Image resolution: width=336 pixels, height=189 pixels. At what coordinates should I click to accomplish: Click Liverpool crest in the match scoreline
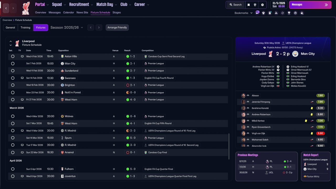click(x=271, y=54)
